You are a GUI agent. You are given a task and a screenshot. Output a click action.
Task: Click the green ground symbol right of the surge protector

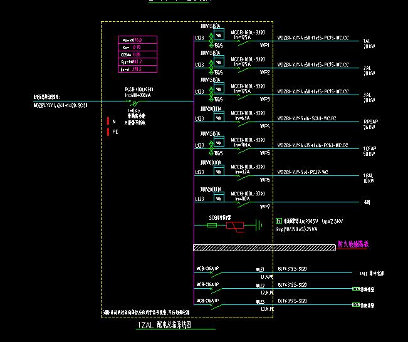coord(259,224)
